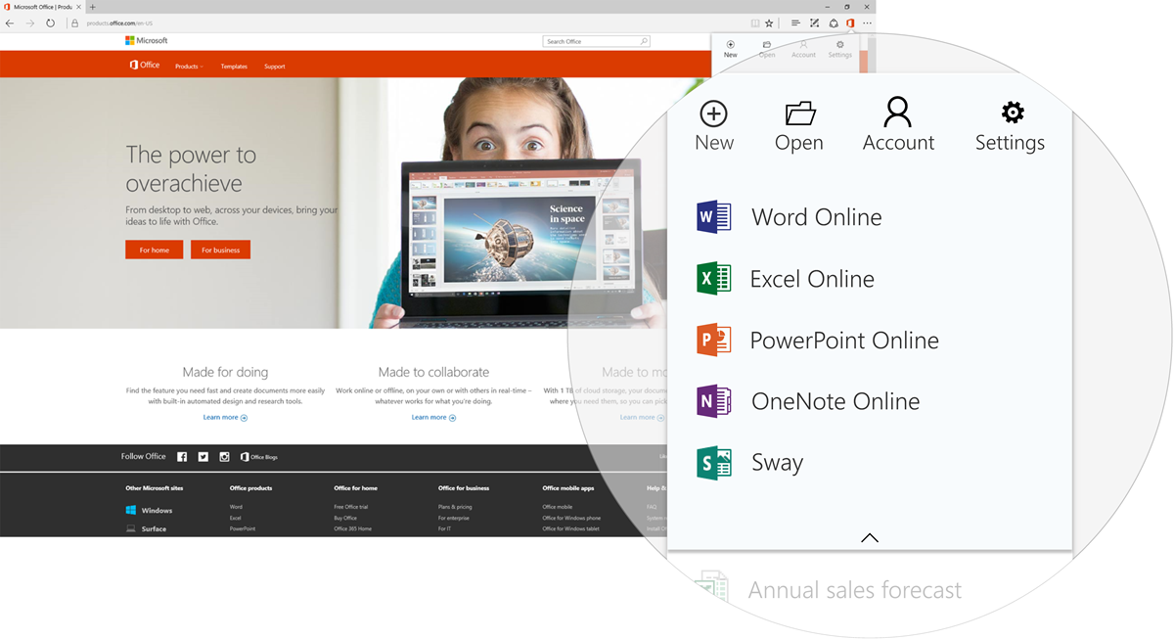Open OneNote Online from the popup

pyautogui.click(x=835, y=400)
